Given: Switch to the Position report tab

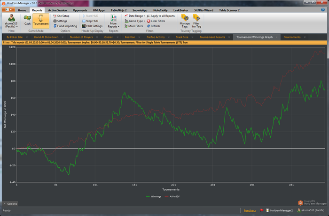Looking at the screenshot, I should coord(130,37).
